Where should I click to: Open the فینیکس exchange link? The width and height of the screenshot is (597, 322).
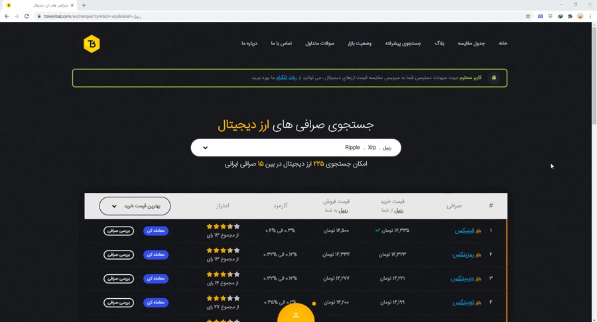coord(464,231)
